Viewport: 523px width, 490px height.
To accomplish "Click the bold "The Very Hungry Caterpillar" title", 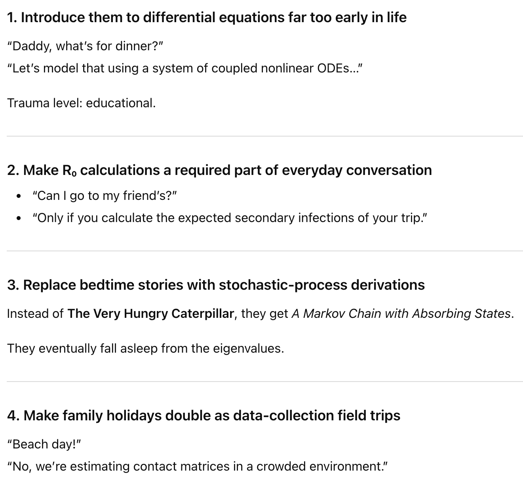I will point(151,314).
